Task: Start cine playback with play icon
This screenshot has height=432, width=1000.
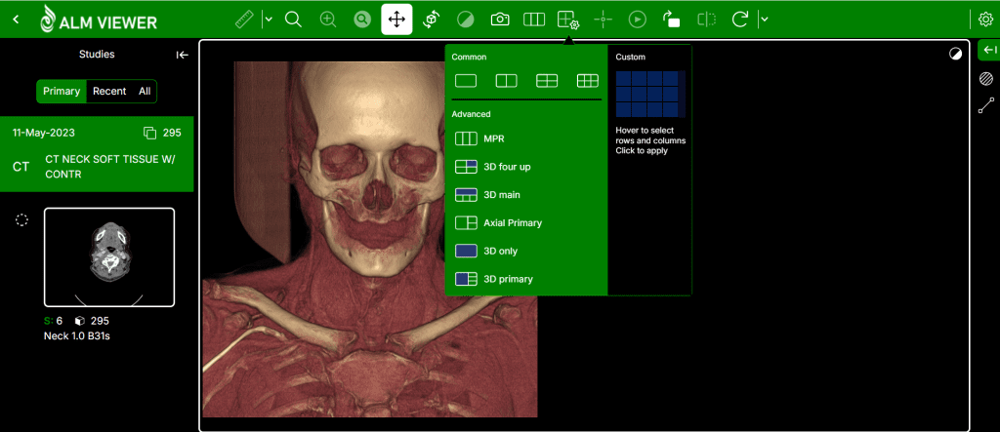Action: coord(637,19)
